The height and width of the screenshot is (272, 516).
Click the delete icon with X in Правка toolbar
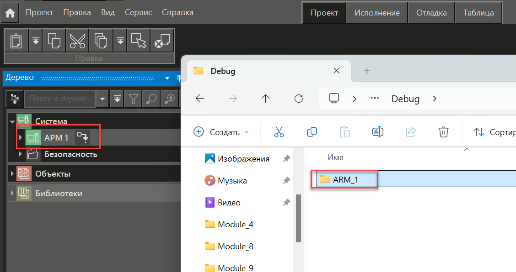tap(161, 41)
